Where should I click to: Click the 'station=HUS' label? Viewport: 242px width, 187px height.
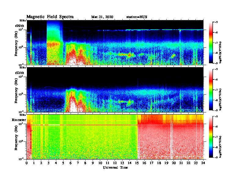(137, 17)
